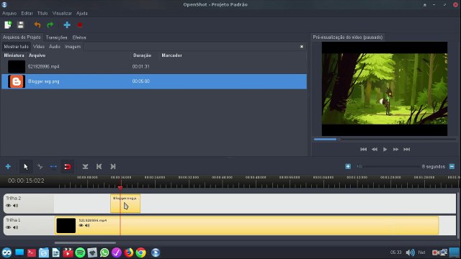Add a marker with the down-arrow icon

(x=85, y=166)
